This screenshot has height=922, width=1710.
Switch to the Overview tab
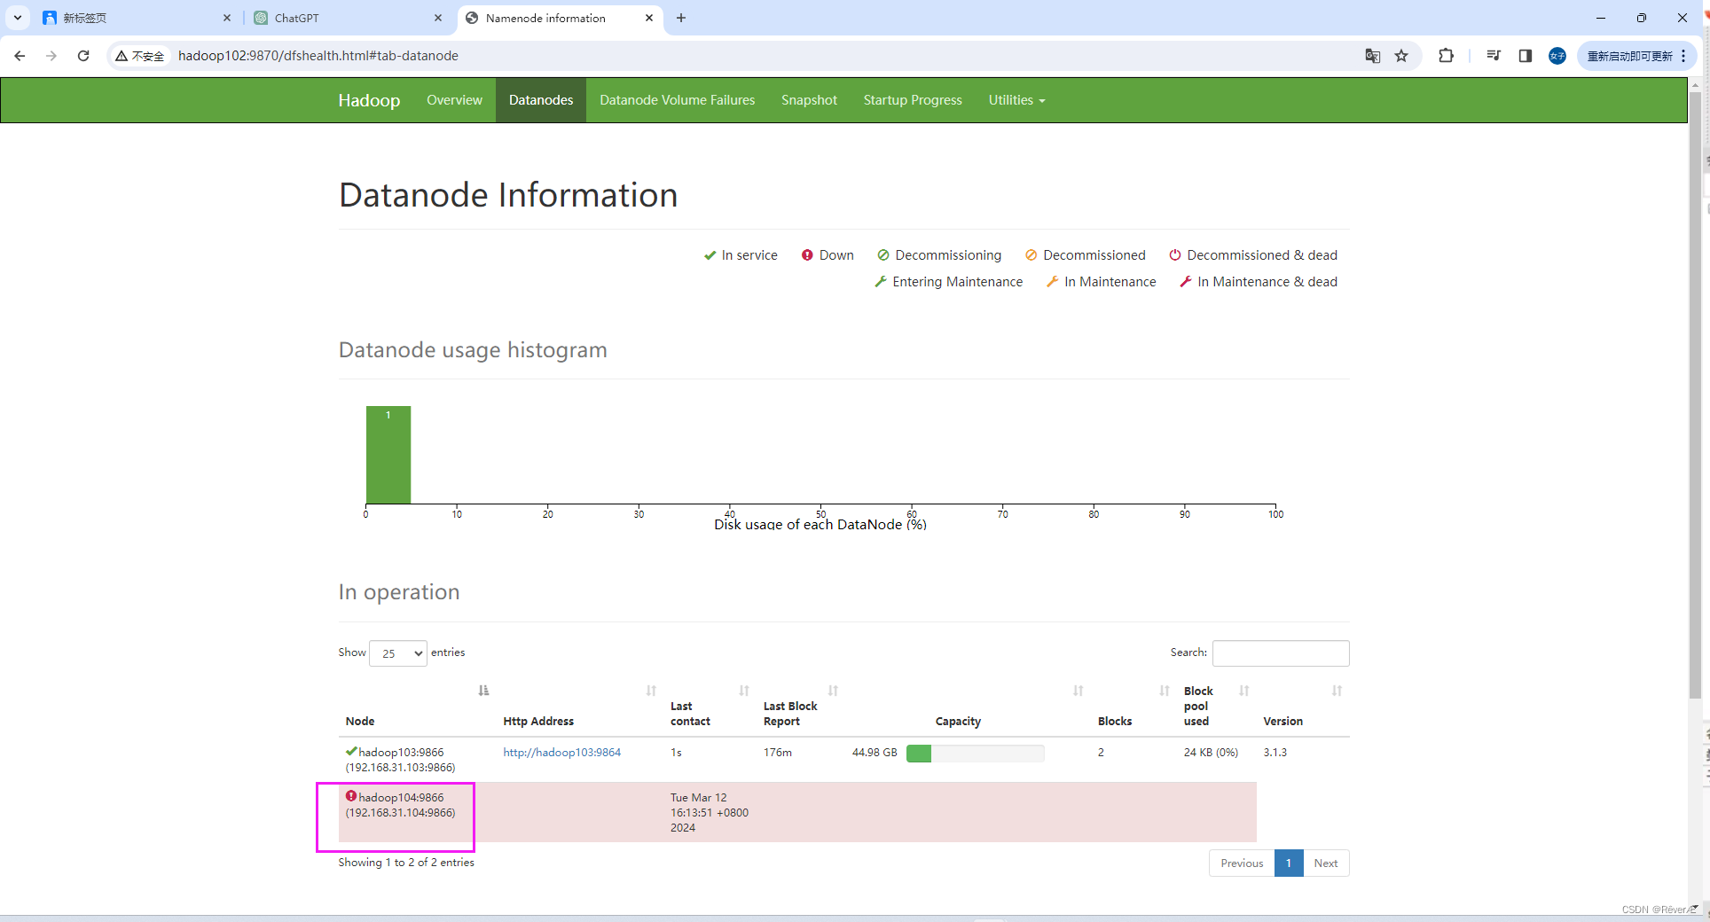click(454, 99)
